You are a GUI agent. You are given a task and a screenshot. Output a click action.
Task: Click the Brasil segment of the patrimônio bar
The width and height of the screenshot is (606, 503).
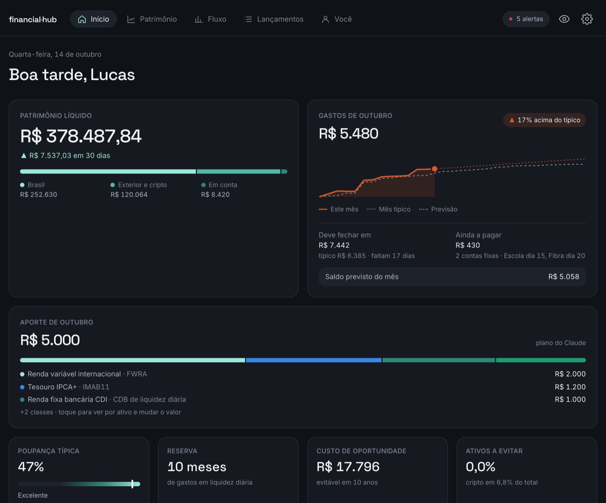[108, 172]
